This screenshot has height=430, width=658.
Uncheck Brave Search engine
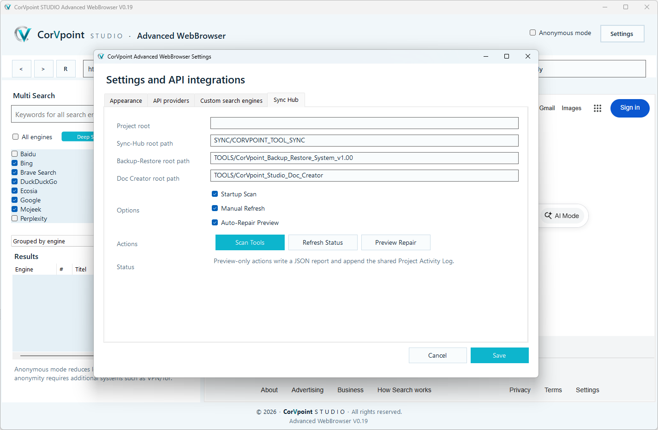click(15, 172)
